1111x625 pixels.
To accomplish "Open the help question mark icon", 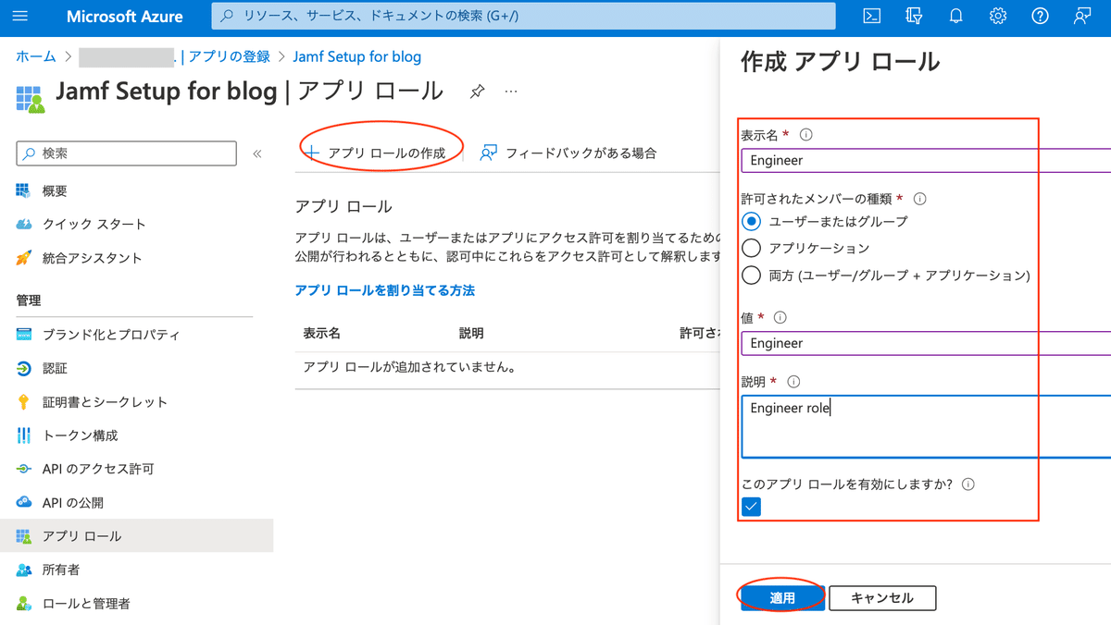I will [1040, 16].
